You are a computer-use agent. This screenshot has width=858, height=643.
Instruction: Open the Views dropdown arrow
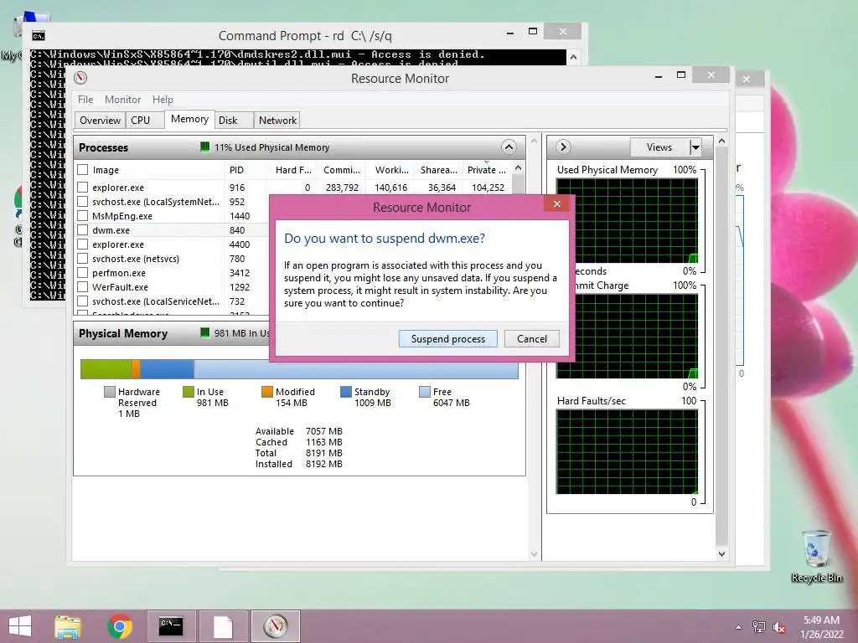[x=695, y=147]
